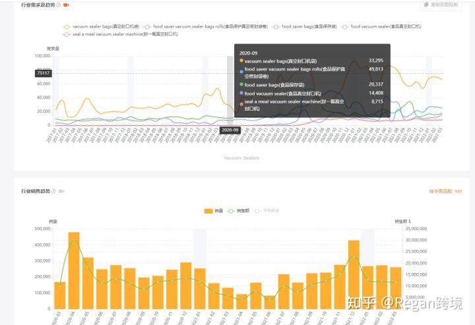Enable the grayed-out 平均价格 legend item

267,211
